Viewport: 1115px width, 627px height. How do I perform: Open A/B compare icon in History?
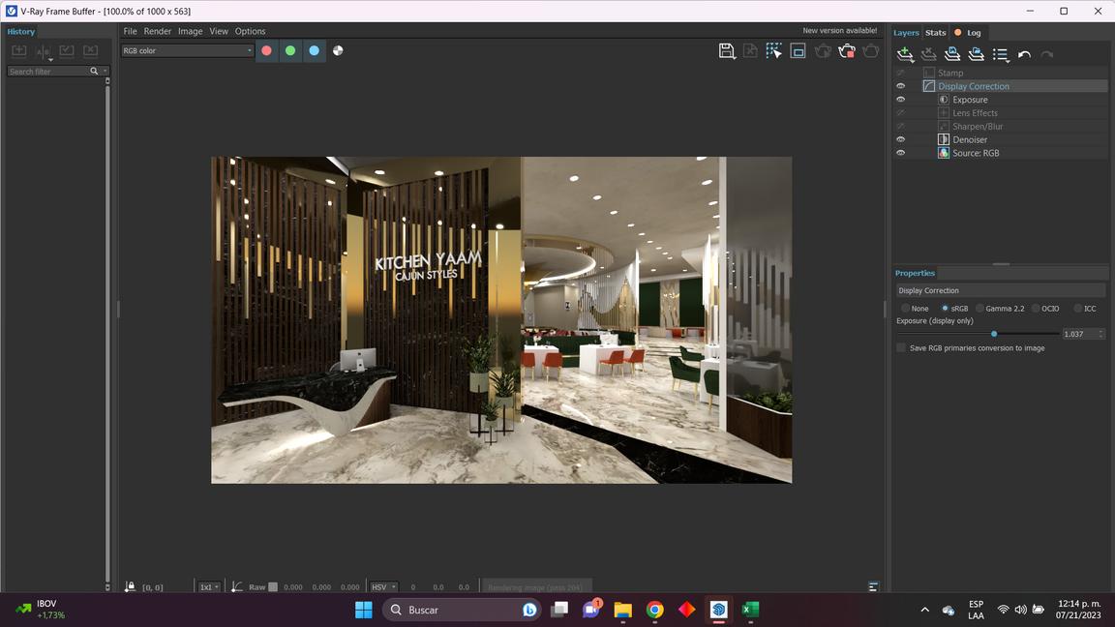tap(44, 52)
